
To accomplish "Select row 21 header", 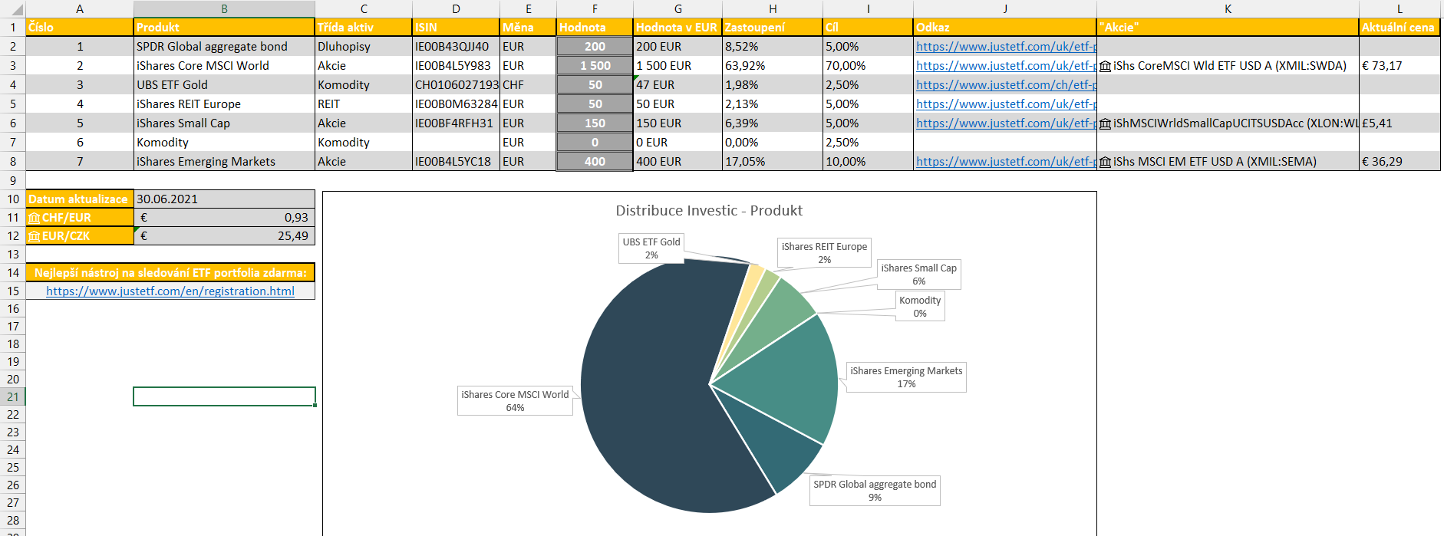I will pos(13,397).
